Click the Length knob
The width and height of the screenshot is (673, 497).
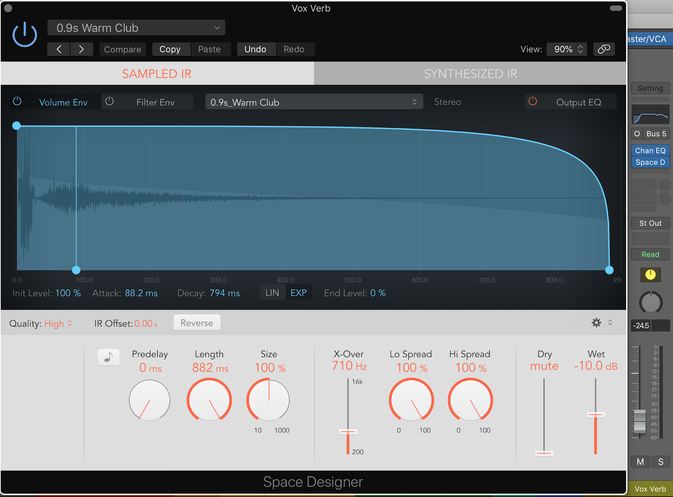tap(209, 400)
